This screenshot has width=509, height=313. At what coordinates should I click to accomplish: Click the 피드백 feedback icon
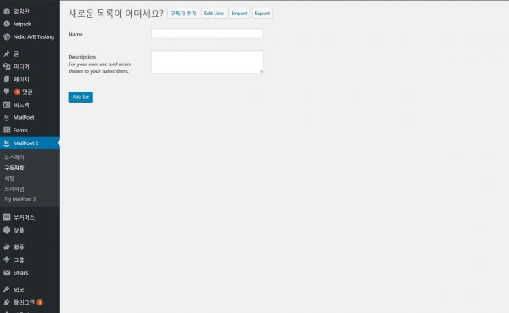pos(7,104)
